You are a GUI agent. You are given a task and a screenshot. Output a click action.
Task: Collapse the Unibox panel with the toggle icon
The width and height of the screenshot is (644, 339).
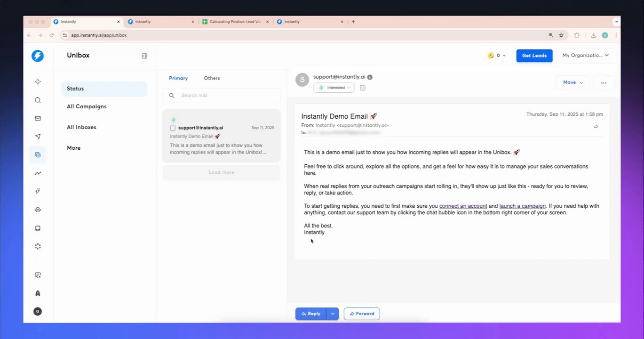(x=144, y=56)
